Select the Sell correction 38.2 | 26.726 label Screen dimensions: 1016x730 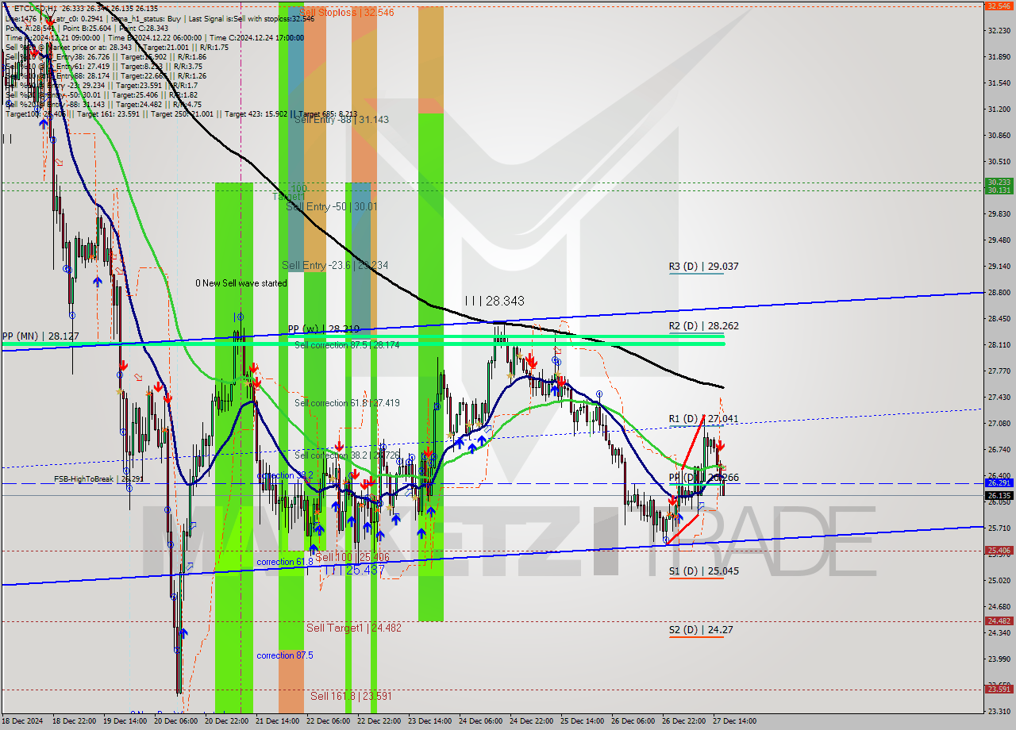tap(347, 455)
